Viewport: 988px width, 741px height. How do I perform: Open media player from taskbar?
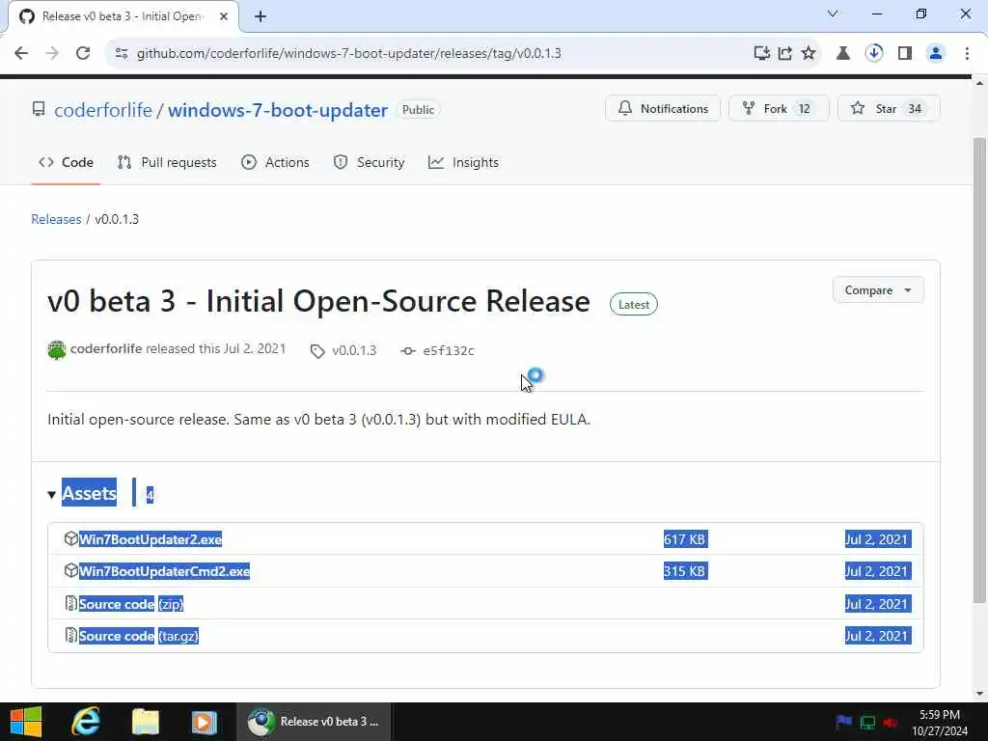(204, 722)
